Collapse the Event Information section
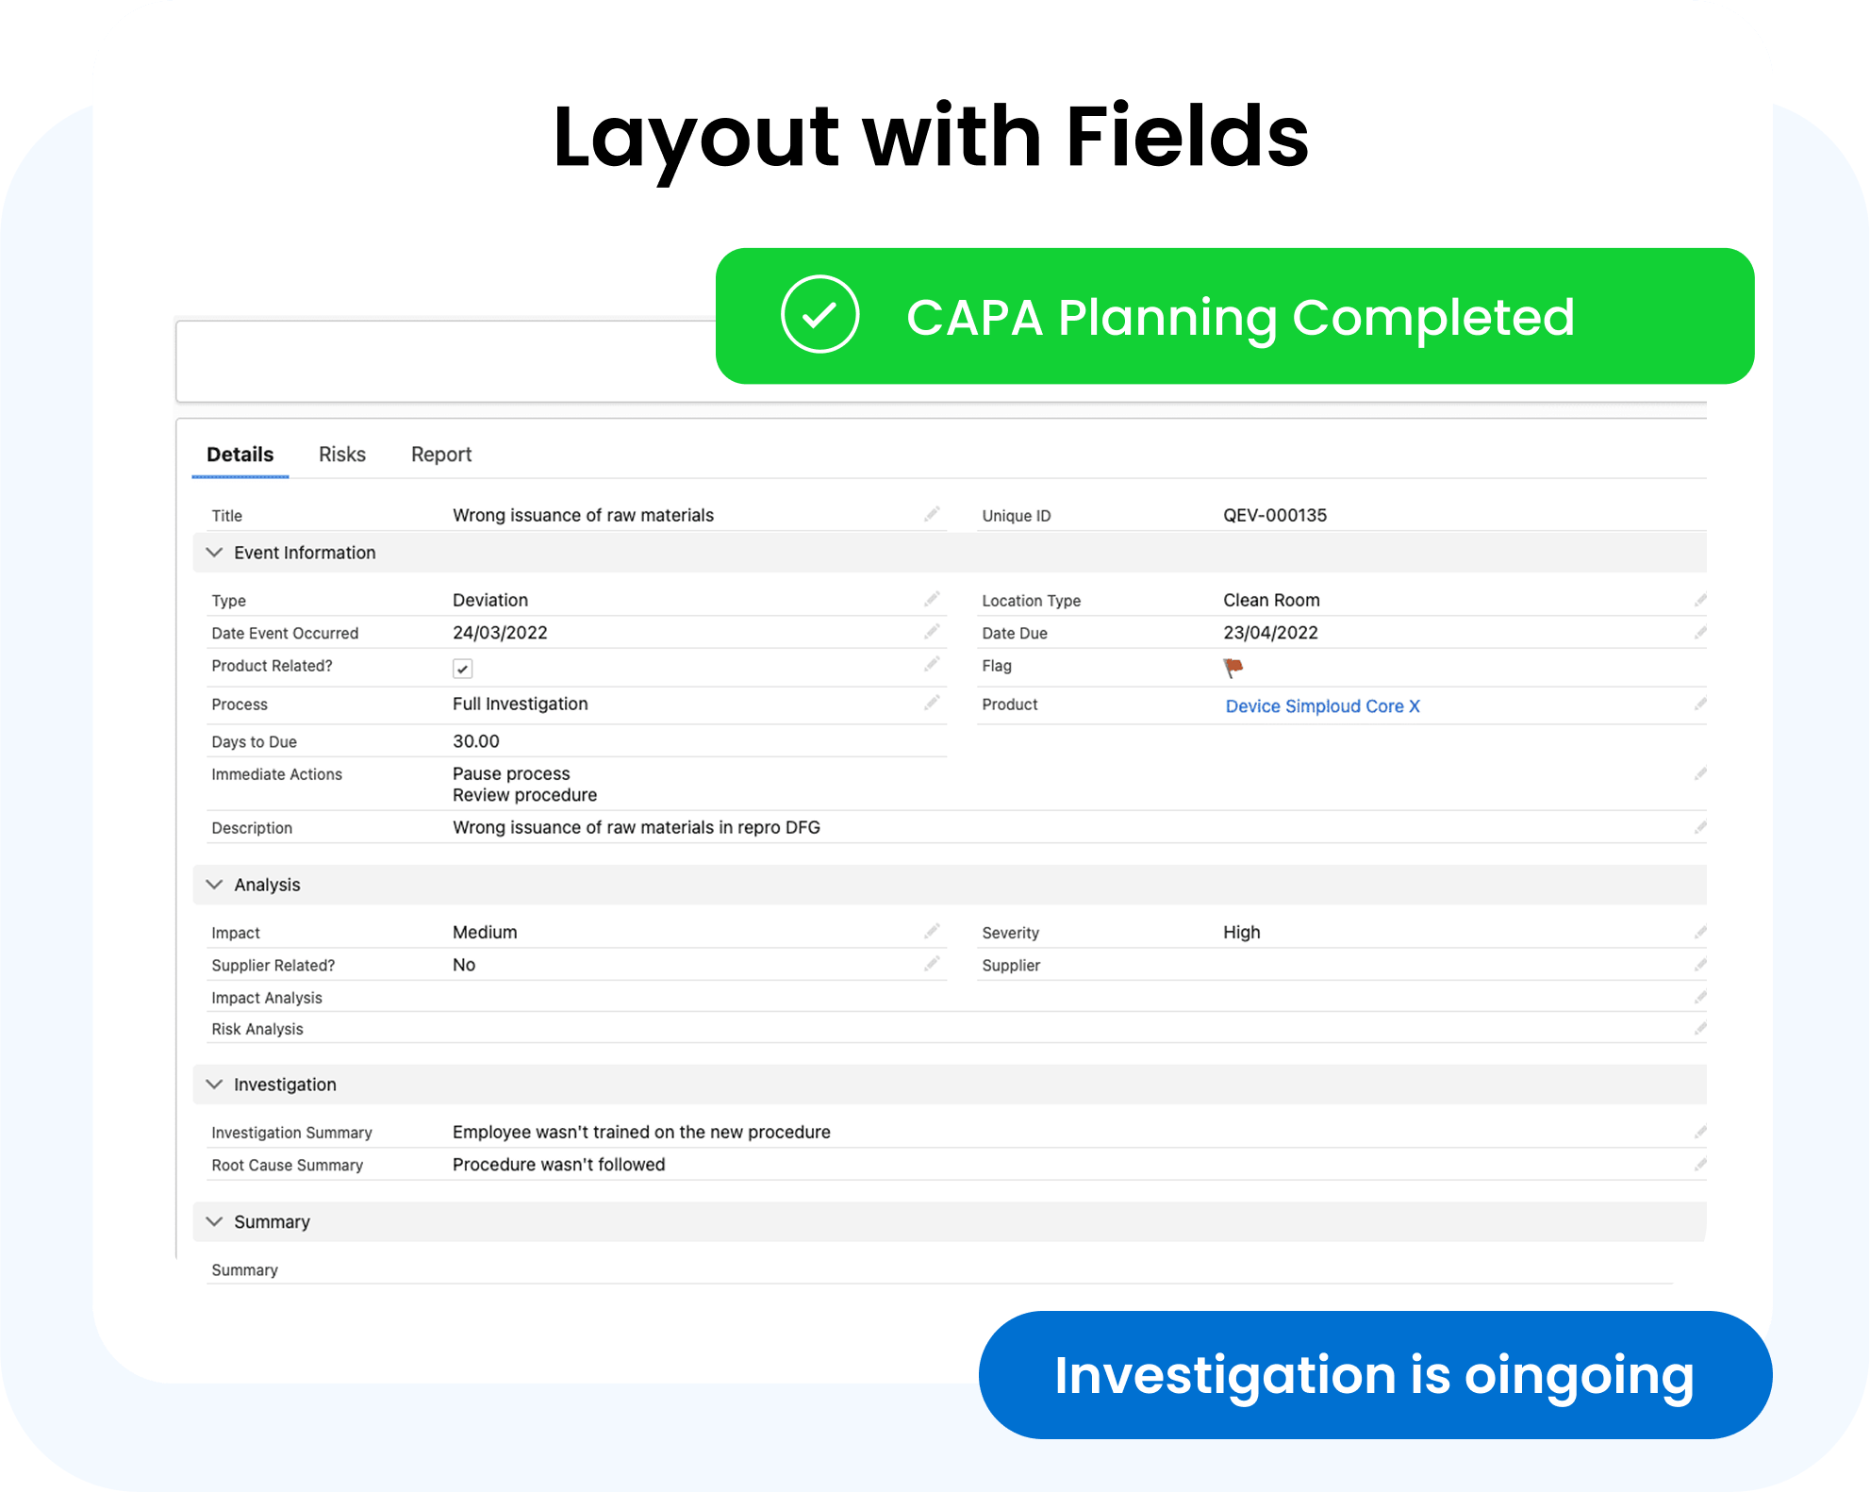Screen dimensions: 1870x1492 click(215, 553)
